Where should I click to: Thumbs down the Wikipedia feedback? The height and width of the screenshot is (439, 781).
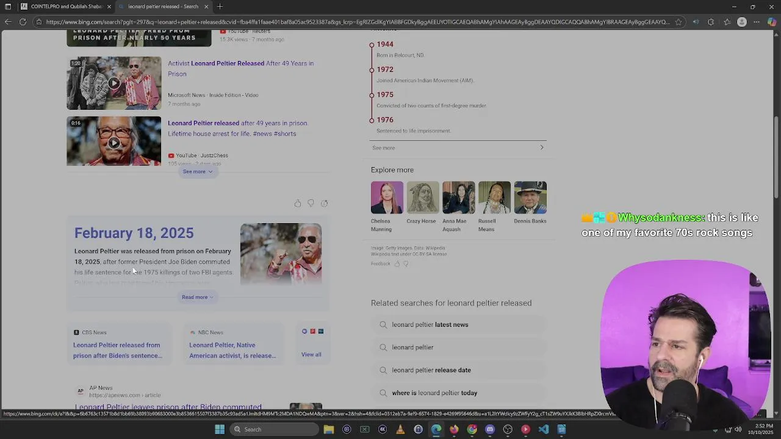click(x=406, y=264)
